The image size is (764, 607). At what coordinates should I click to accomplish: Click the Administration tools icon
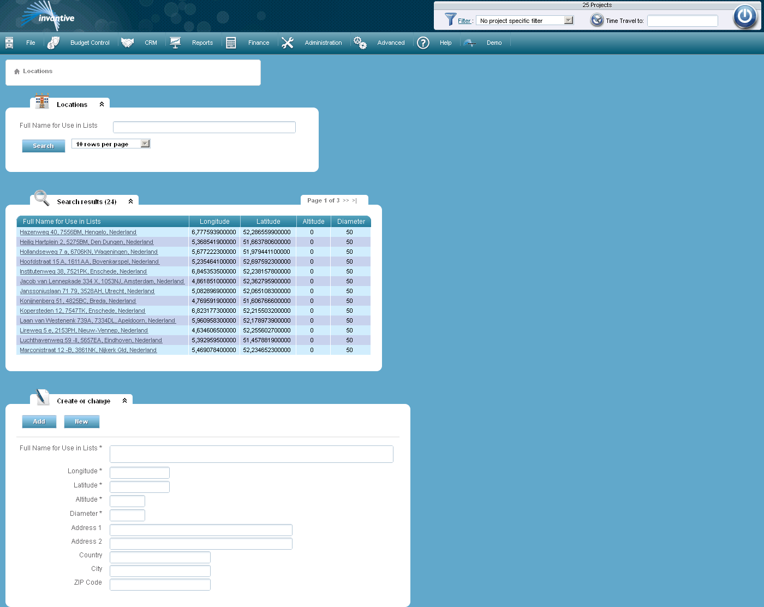click(288, 43)
